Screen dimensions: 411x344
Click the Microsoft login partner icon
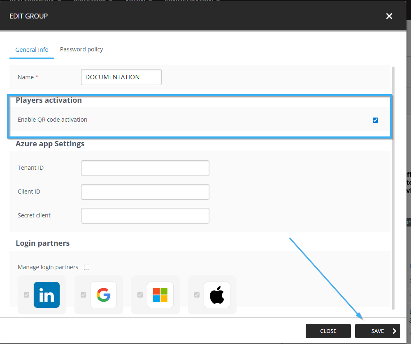[x=160, y=295]
